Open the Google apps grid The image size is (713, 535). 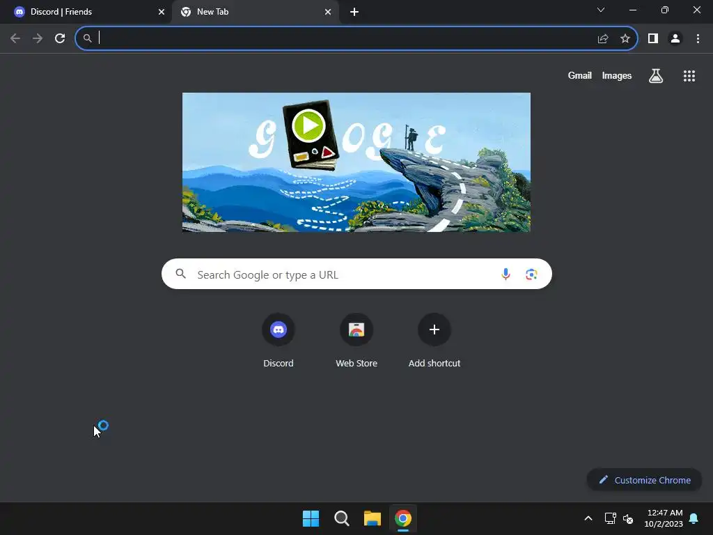(x=689, y=76)
